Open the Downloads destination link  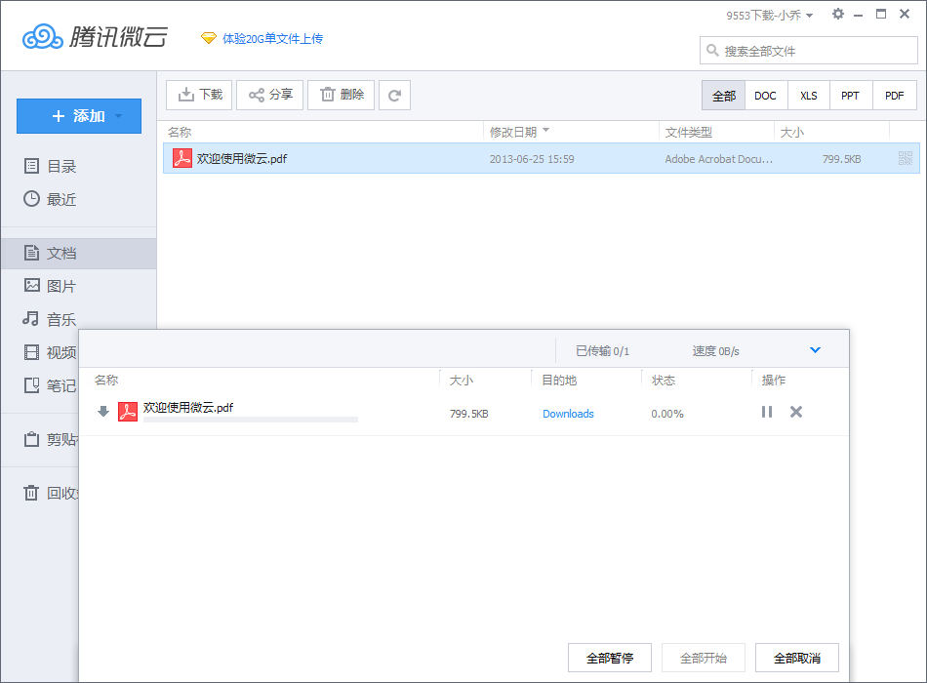[x=568, y=414]
